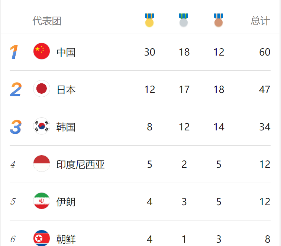The height and width of the screenshot is (246, 281).
Task: Click the Japan flag icon
Action: point(42,89)
